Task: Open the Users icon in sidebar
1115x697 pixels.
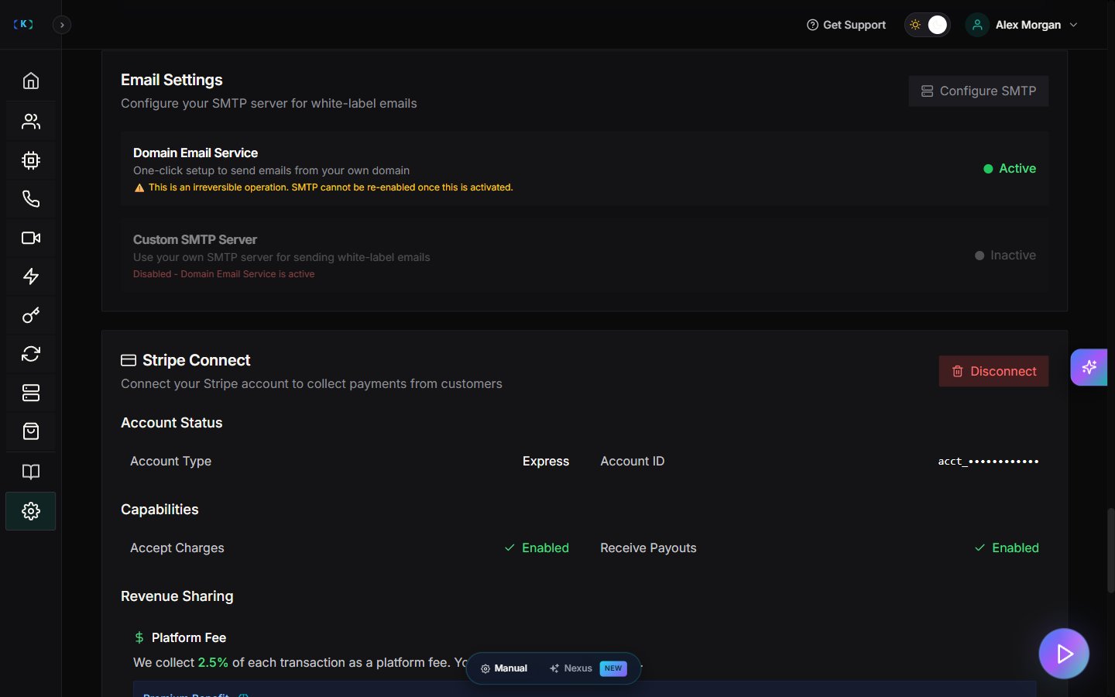Action: (31, 122)
